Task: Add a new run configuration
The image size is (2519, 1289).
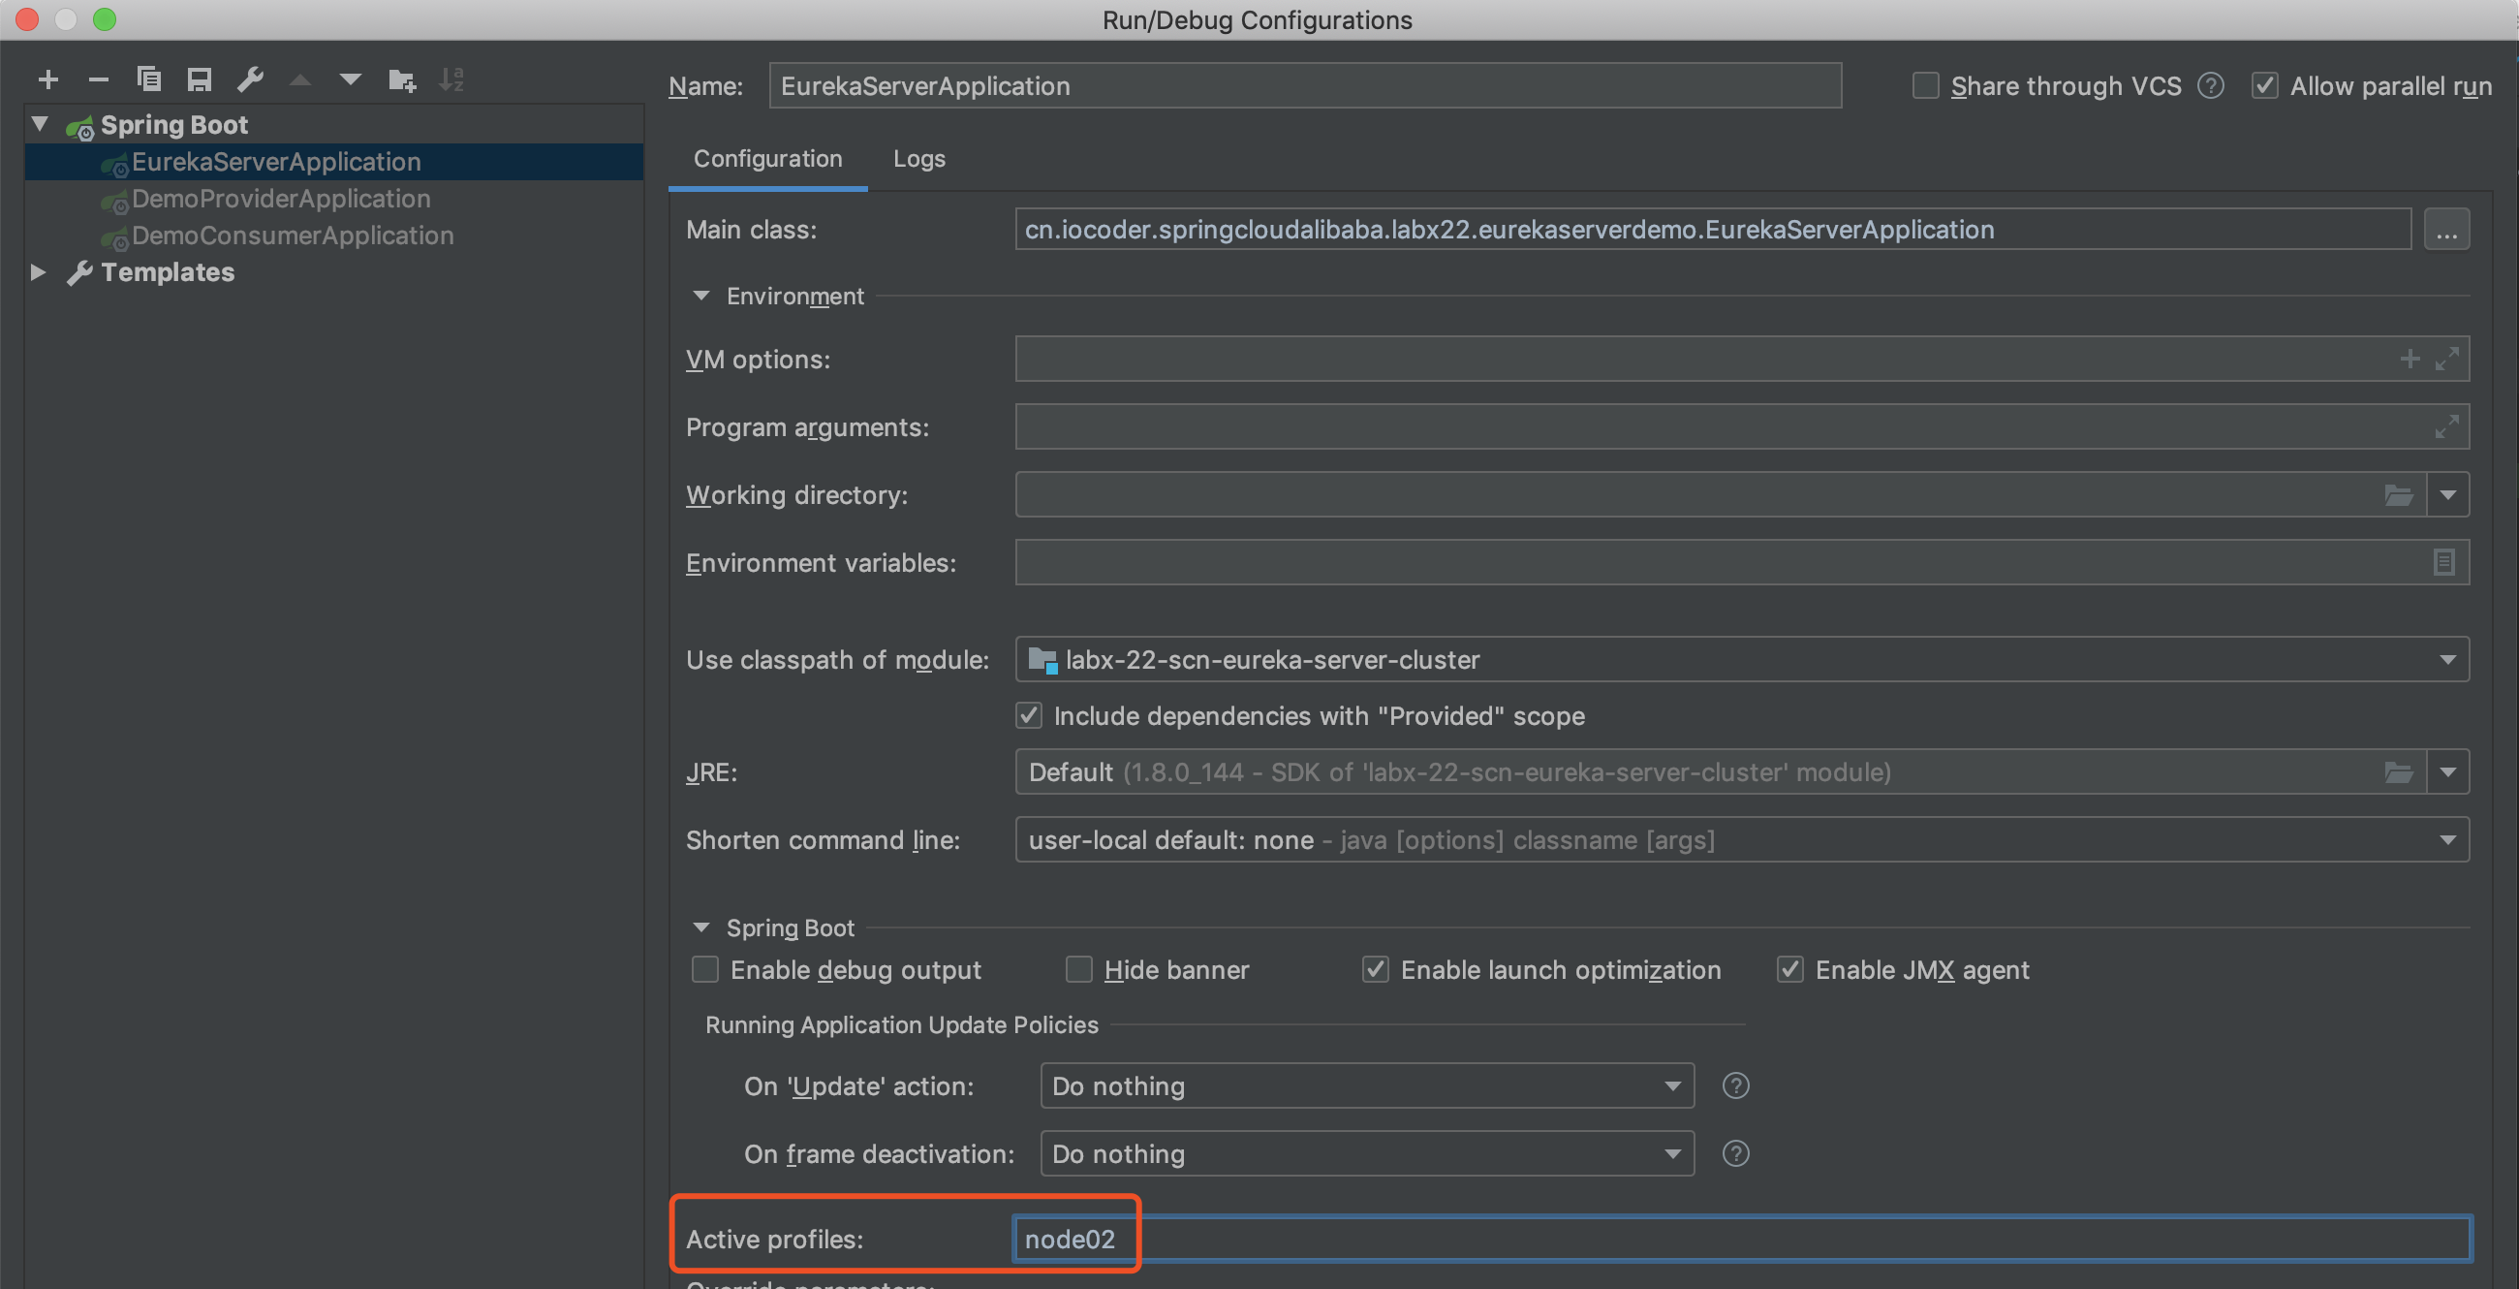Action: pos(47,79)
